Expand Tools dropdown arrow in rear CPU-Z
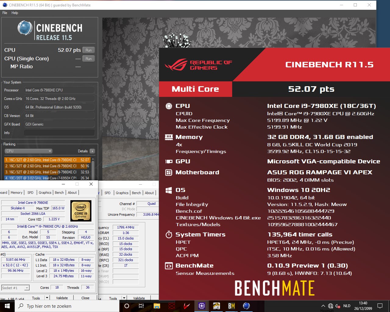390x312 pixels. pos(124,298)
